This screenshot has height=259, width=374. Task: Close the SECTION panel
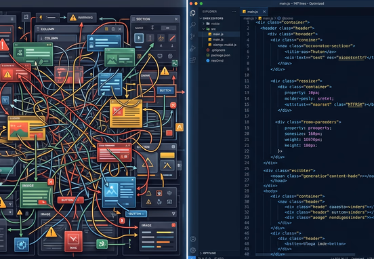point(176,19)
